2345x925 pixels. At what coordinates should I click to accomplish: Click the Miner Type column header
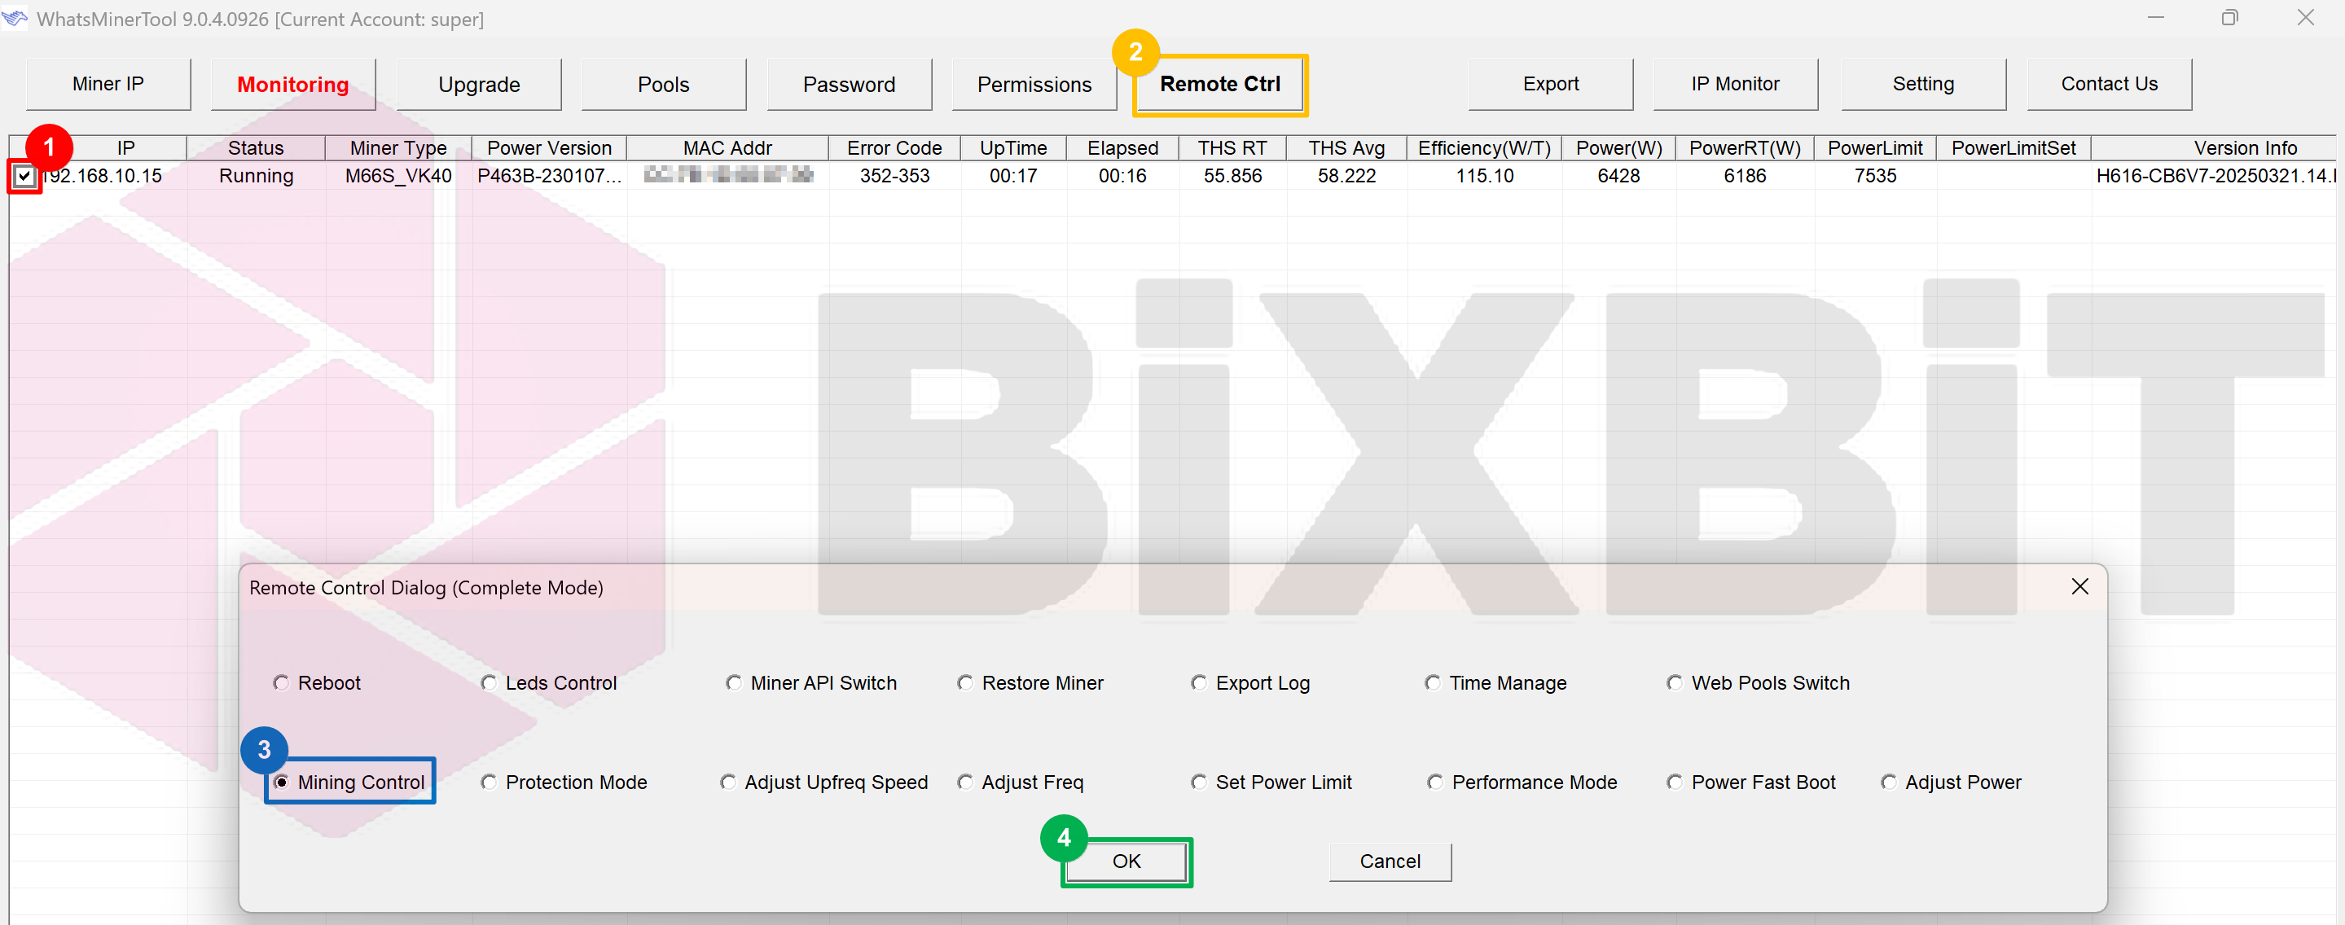click(x=399, y=147)
